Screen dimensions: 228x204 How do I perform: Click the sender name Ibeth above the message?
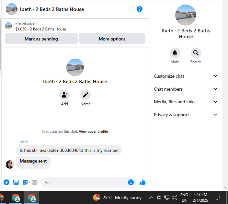pyautogui.click(x=24, y=142)
